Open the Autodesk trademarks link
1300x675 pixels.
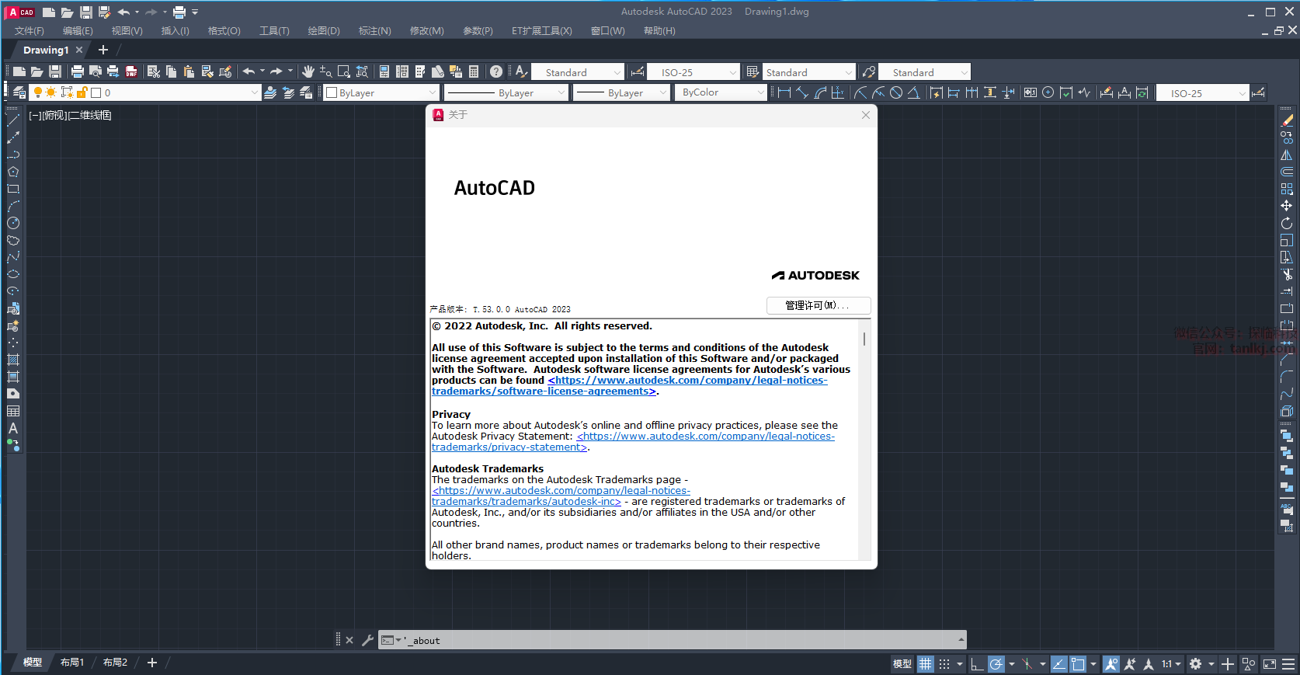coord(561,496)
